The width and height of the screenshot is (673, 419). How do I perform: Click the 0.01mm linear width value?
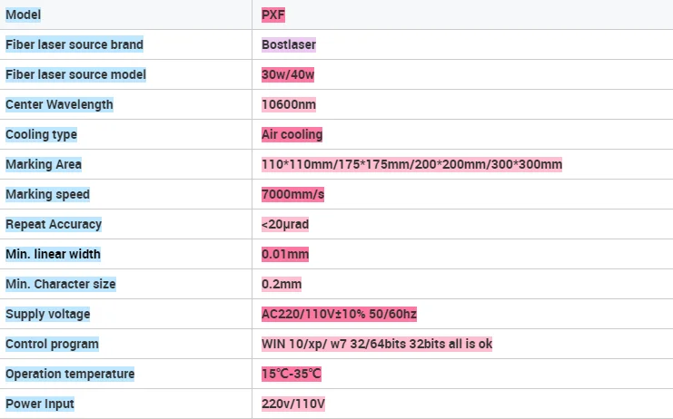coord(285,255)
